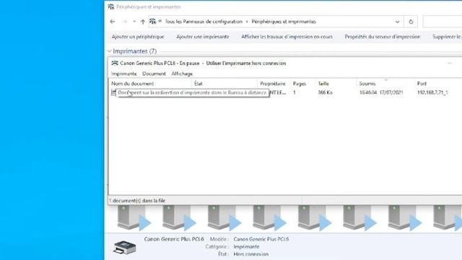Screen dimensions: 462x260
Task: Go back with the left arrow button
Action: coord(113,22)
